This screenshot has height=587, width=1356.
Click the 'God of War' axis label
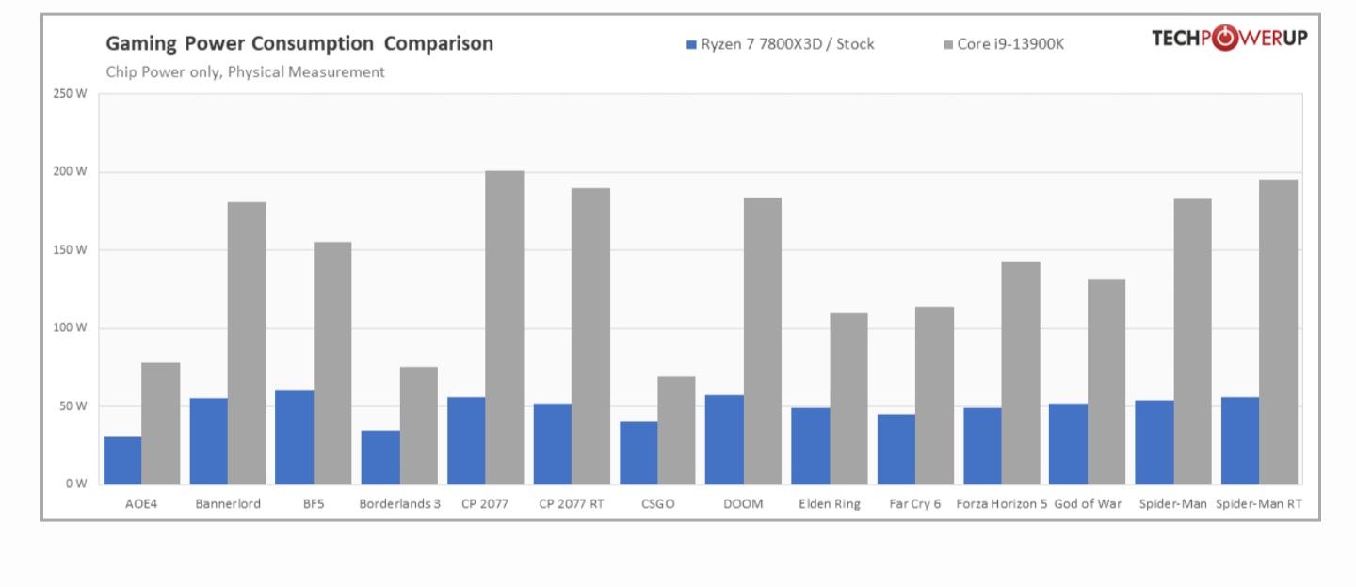click(x=1088, y=503)
